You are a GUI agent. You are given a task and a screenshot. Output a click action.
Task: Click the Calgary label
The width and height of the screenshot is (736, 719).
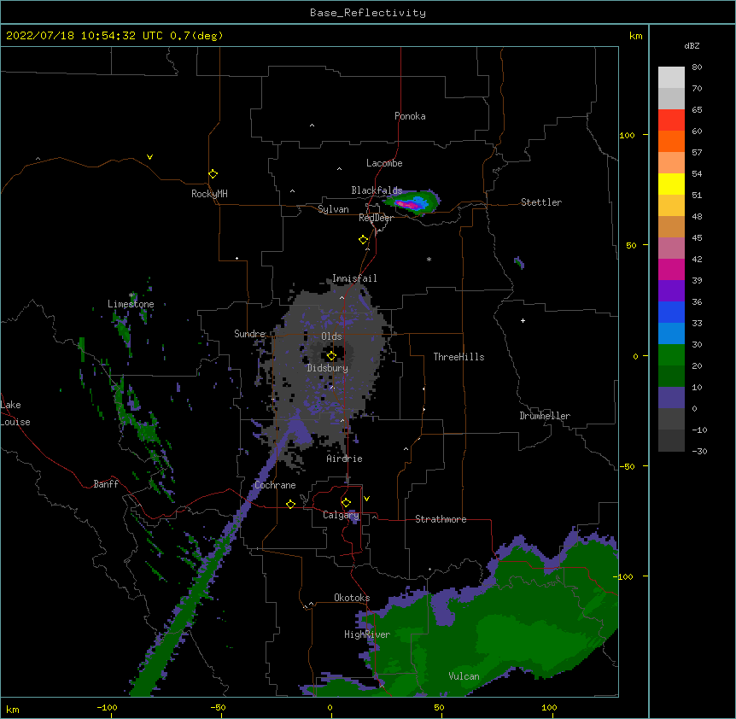tap(341, 515)
